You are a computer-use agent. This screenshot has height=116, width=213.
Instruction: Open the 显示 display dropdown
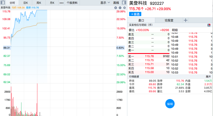point(105,3)
